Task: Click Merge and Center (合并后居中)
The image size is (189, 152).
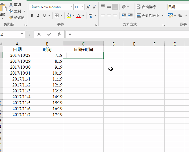Action: point(148,16)
